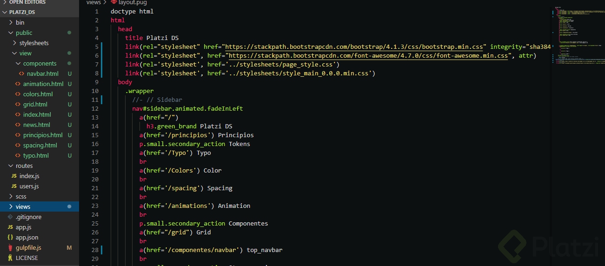Open animation.html from the explorer

coord(43,84)
